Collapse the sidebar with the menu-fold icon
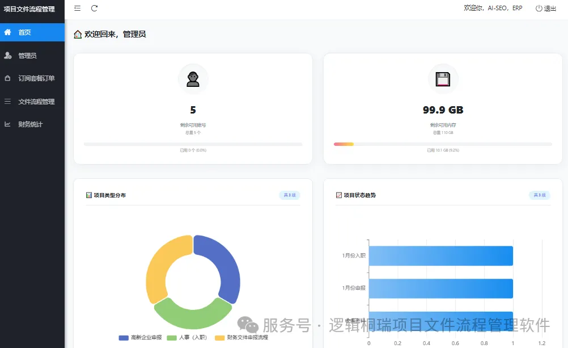568x348 pixels. click(77, 9)
